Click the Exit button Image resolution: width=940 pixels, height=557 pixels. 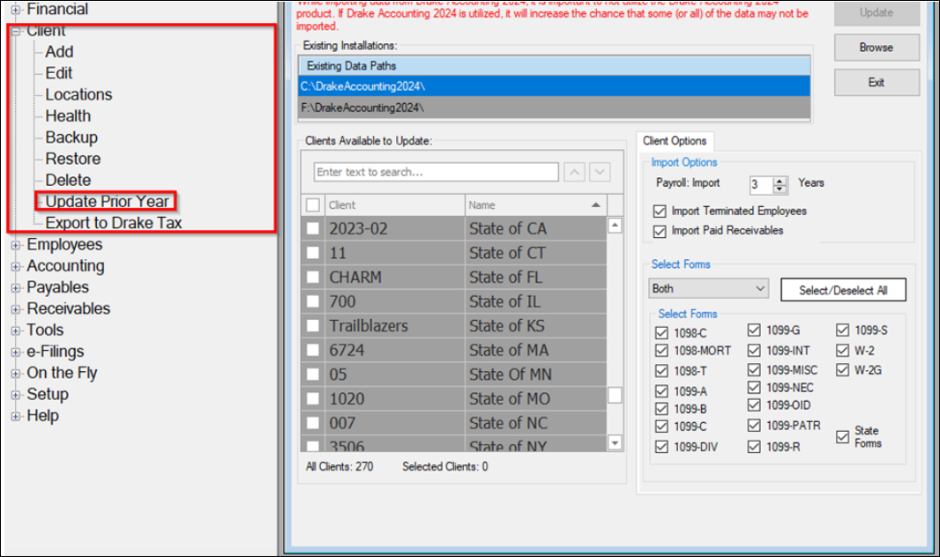(877, 83)
